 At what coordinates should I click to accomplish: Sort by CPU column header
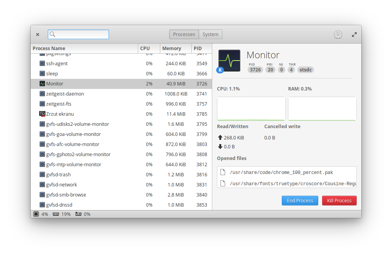coord(149,48)
